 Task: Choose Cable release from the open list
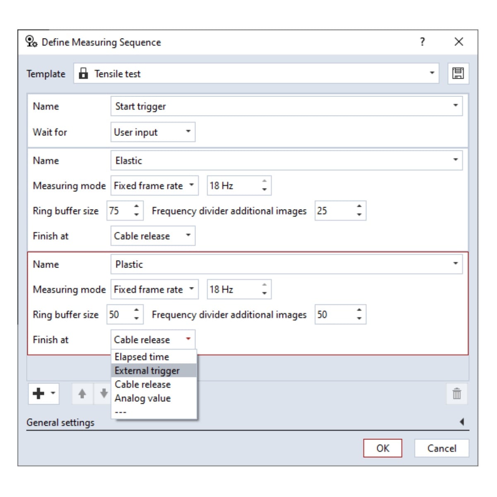(154, 384)
